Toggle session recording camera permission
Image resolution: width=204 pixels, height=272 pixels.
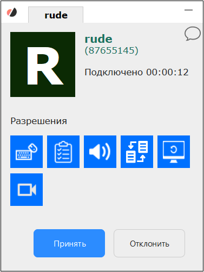tap(27, 190)
